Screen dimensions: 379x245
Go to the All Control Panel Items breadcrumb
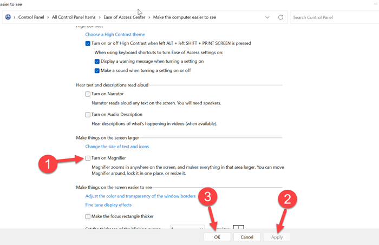pyautogui.click(x=74, y=17)
